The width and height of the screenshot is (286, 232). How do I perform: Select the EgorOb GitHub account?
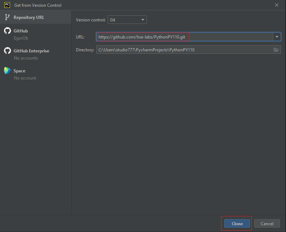pyautogui.click(x=21, y=38)
